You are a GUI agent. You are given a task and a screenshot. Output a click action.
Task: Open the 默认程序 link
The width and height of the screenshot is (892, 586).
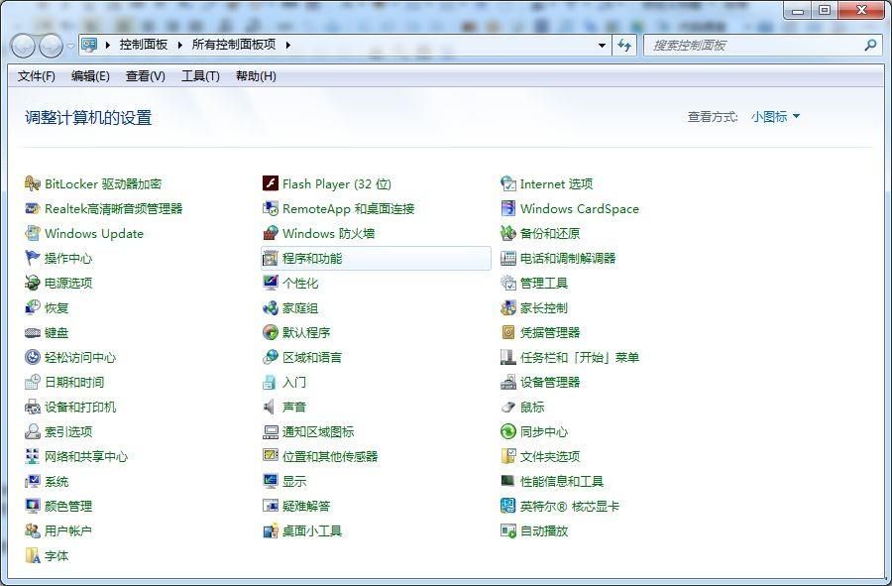[x=306, y=333]
